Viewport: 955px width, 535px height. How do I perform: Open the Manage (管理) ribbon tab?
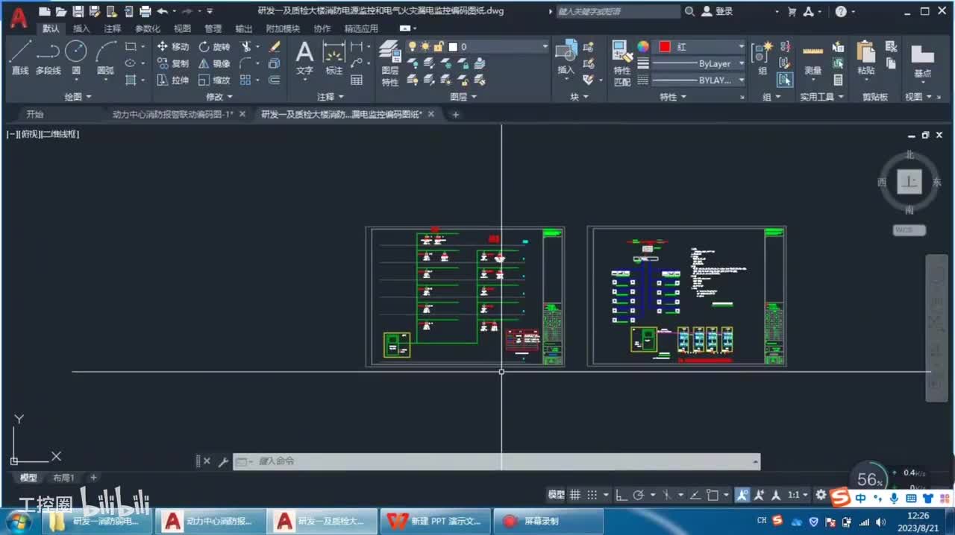pos(213,28)
